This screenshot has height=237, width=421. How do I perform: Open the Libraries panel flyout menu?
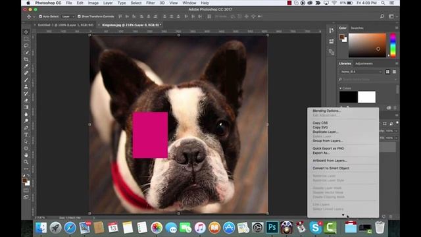(x=397, y=63)
